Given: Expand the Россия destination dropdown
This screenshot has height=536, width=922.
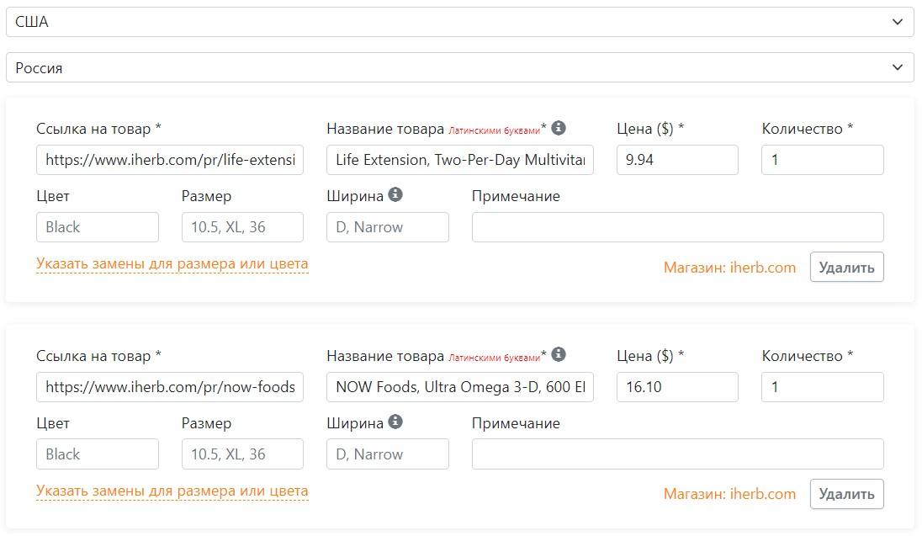Looking at the screenshot, I should pos(459,67).
